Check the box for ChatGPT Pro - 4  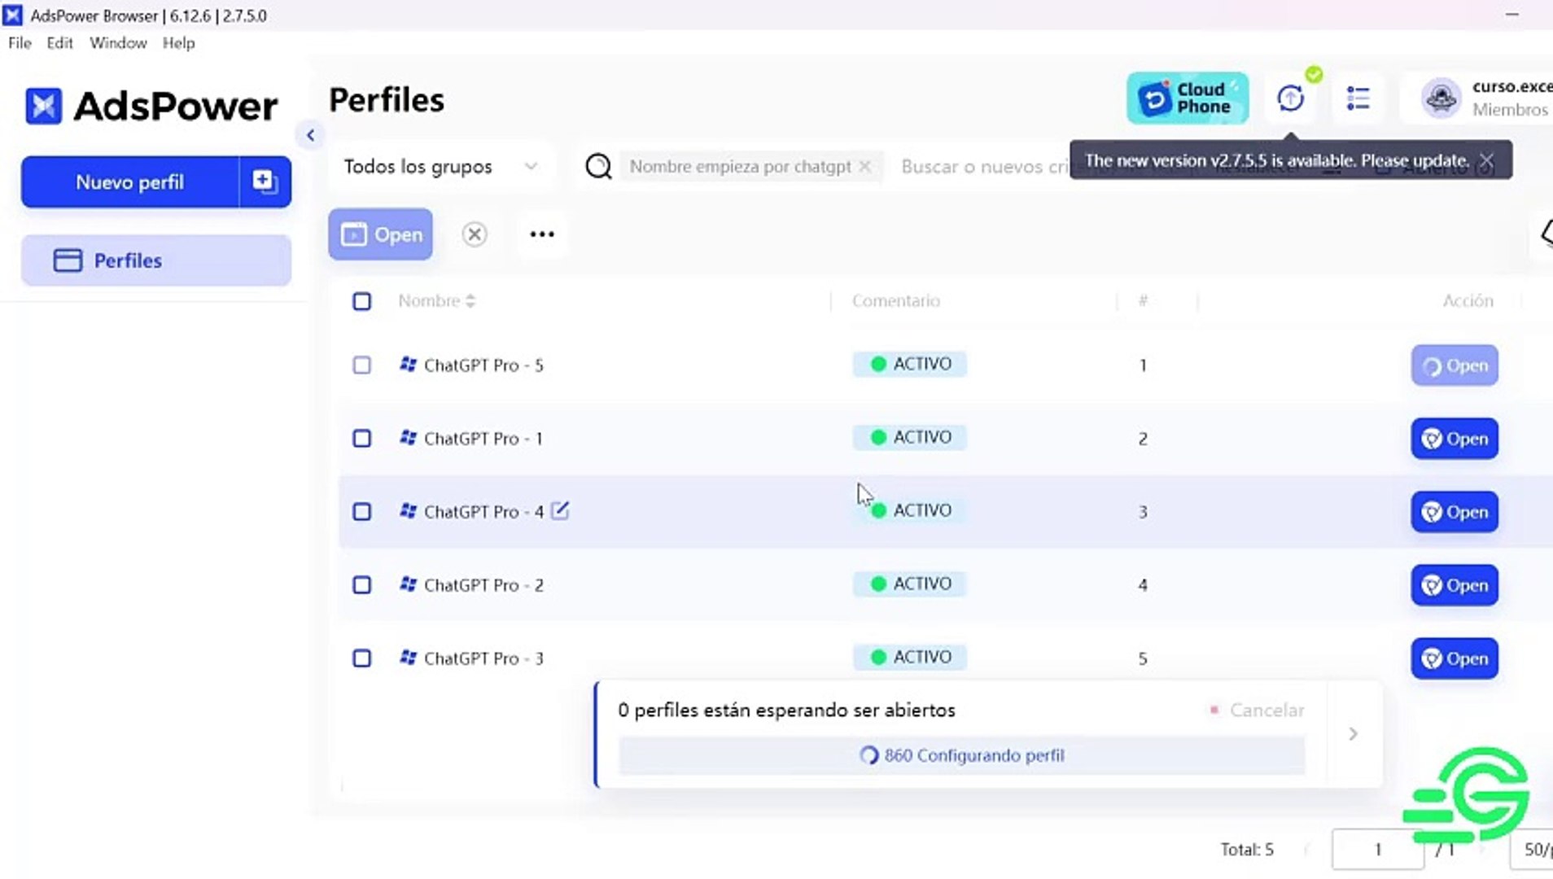362,512
